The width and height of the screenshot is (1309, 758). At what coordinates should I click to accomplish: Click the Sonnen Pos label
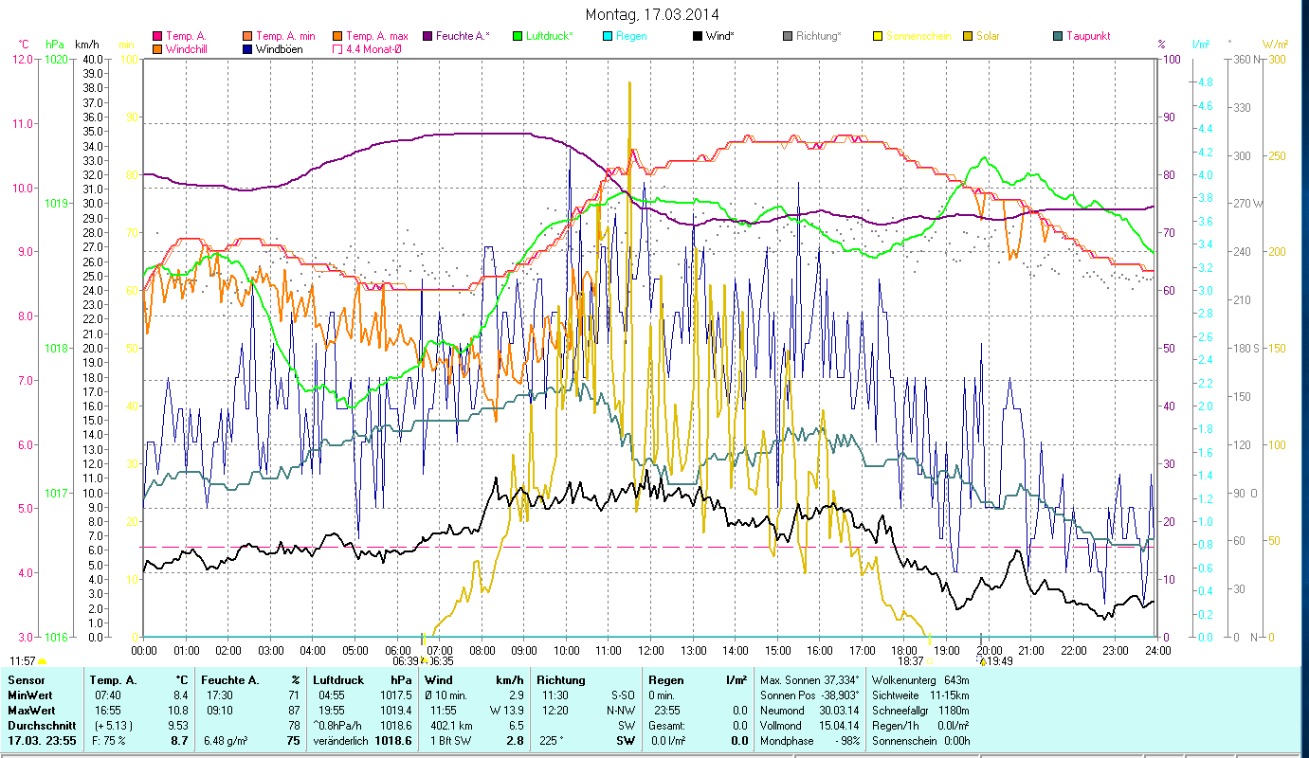787,695
